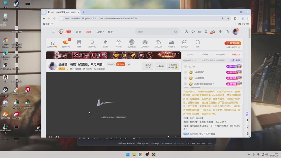The image size is (281, 158).
Task: Open the 互动工具 interactive tools icon
Action: 158,44
